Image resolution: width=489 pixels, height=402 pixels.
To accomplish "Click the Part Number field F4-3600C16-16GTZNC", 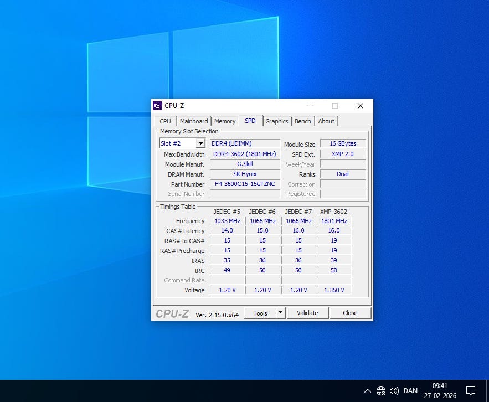I will click(x=245, y=184).
